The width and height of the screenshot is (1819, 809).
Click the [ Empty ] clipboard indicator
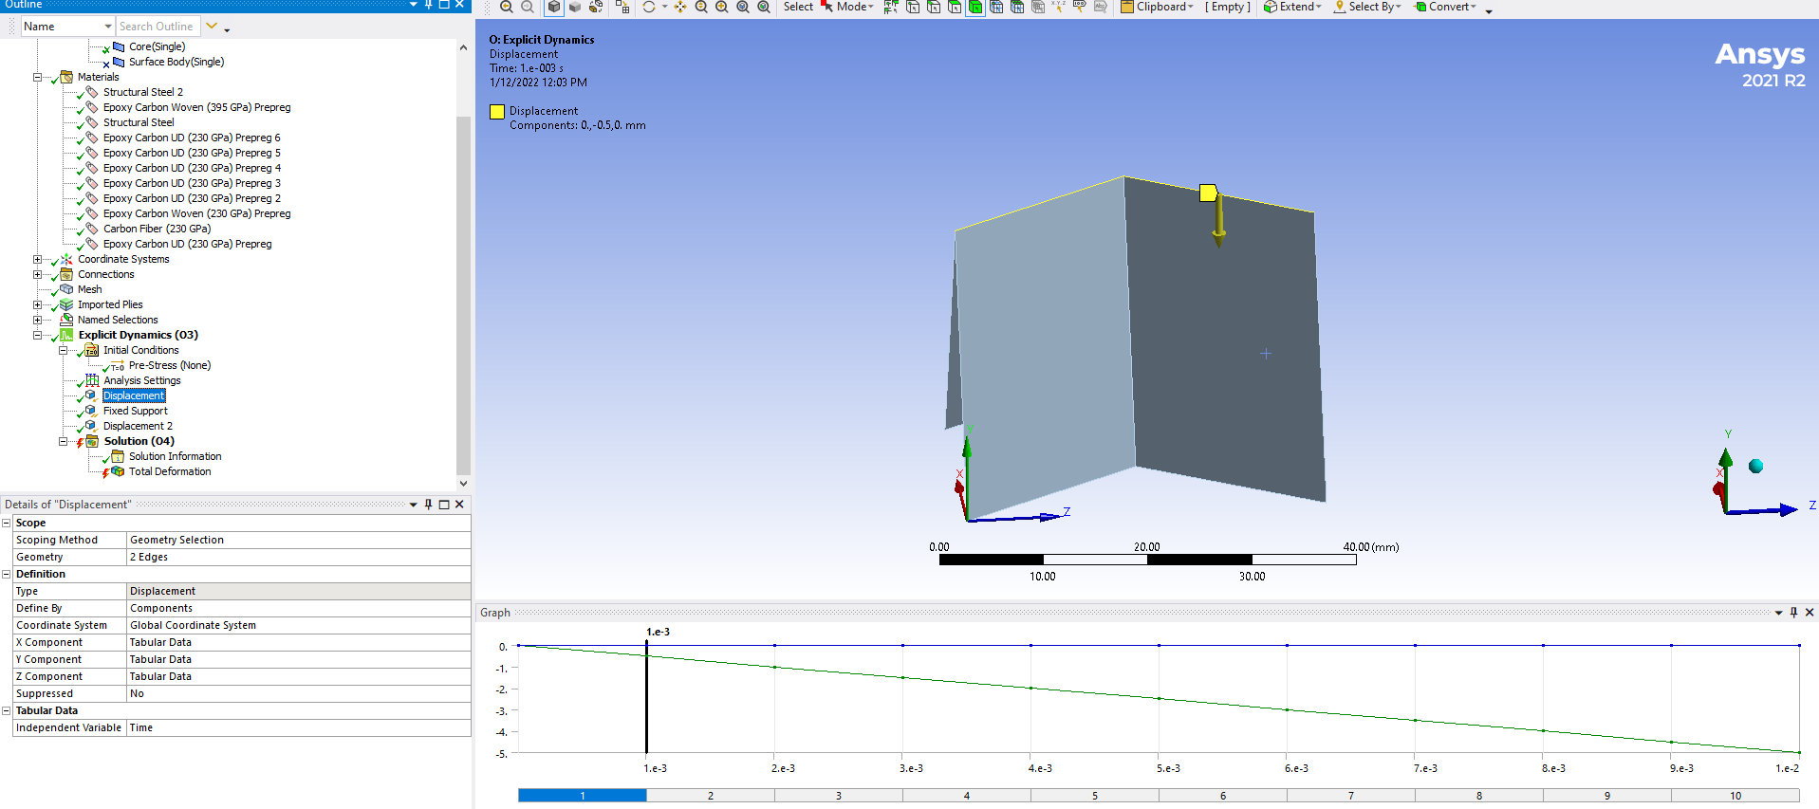tap(1228, 7)
